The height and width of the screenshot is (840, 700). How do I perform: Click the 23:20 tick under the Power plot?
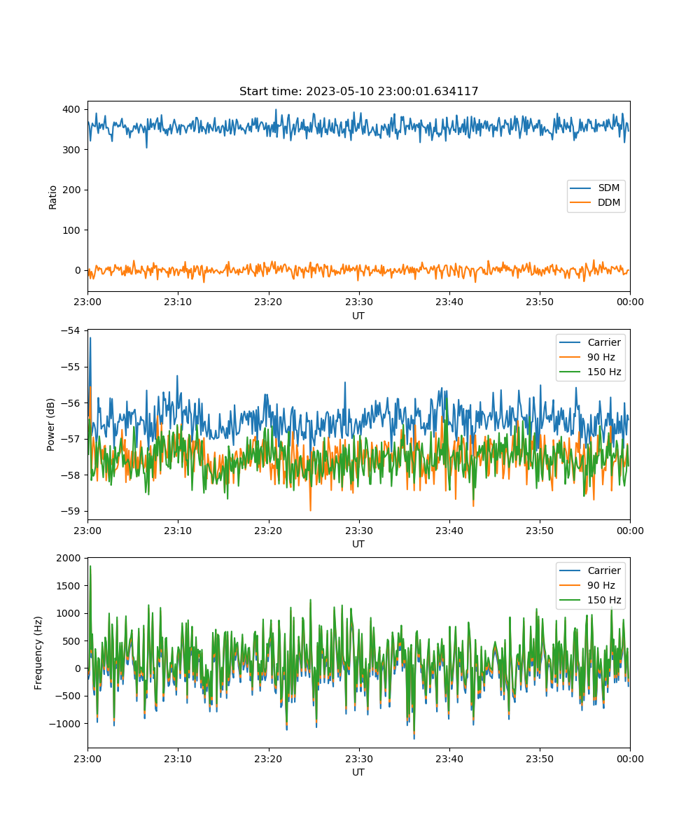point(268,530)
